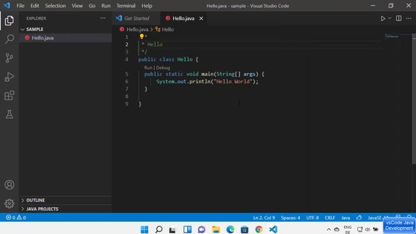Open taskbar Search magnifier
Viewport: 416px width, 234px height.
click(x=159, y=229)
